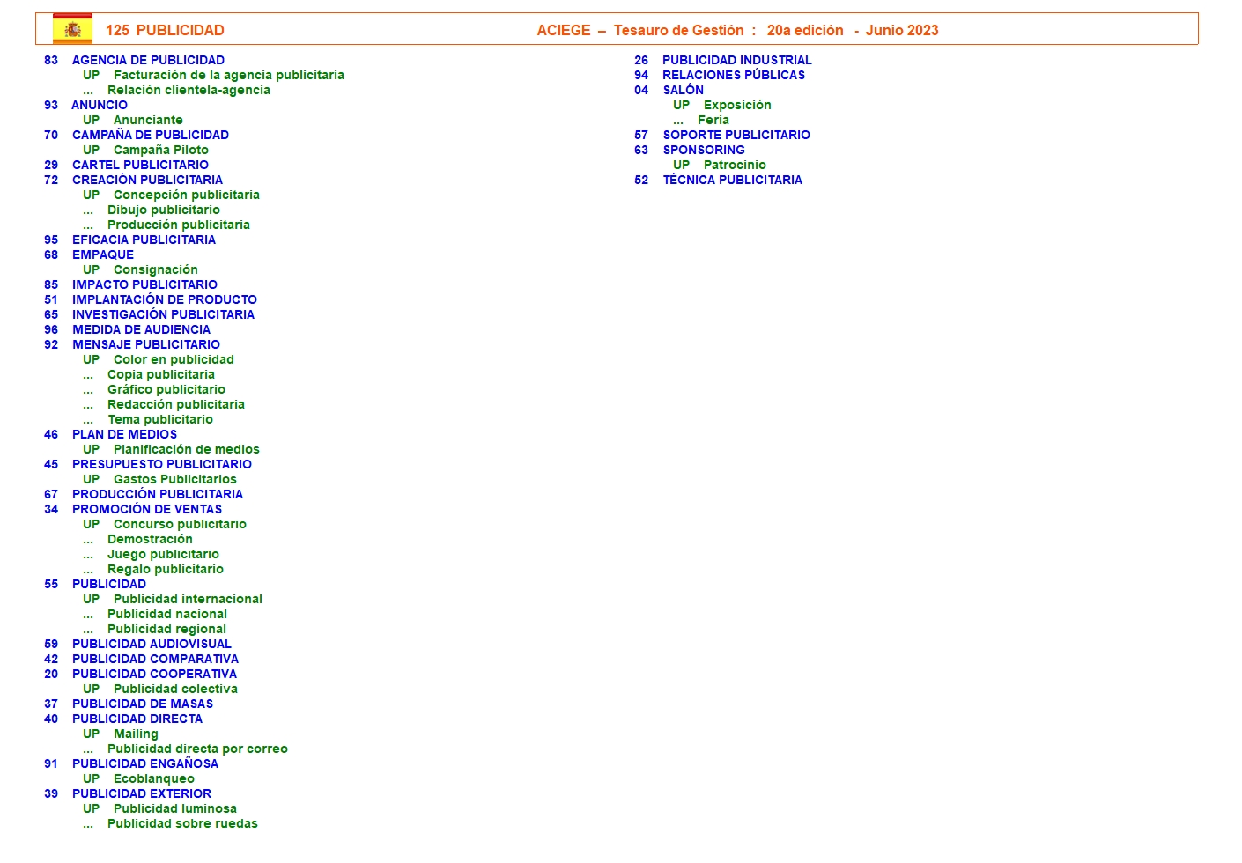Open the PUBLICIDAD ENGAÑOSA entry
The width and height of the screenshot is (1242, 863).
click(144, 763)
